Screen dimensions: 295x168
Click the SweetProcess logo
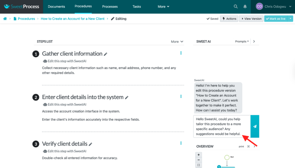pos(21,7)
